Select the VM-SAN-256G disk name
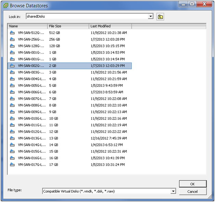215x202 pixels. (x=31, y=39)
